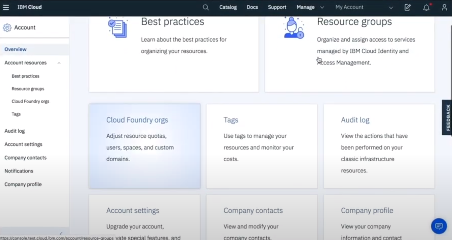Viewport: 452px width, 240px height.
Task: Open the notifications bell icon
Action: tap(427, 7)
